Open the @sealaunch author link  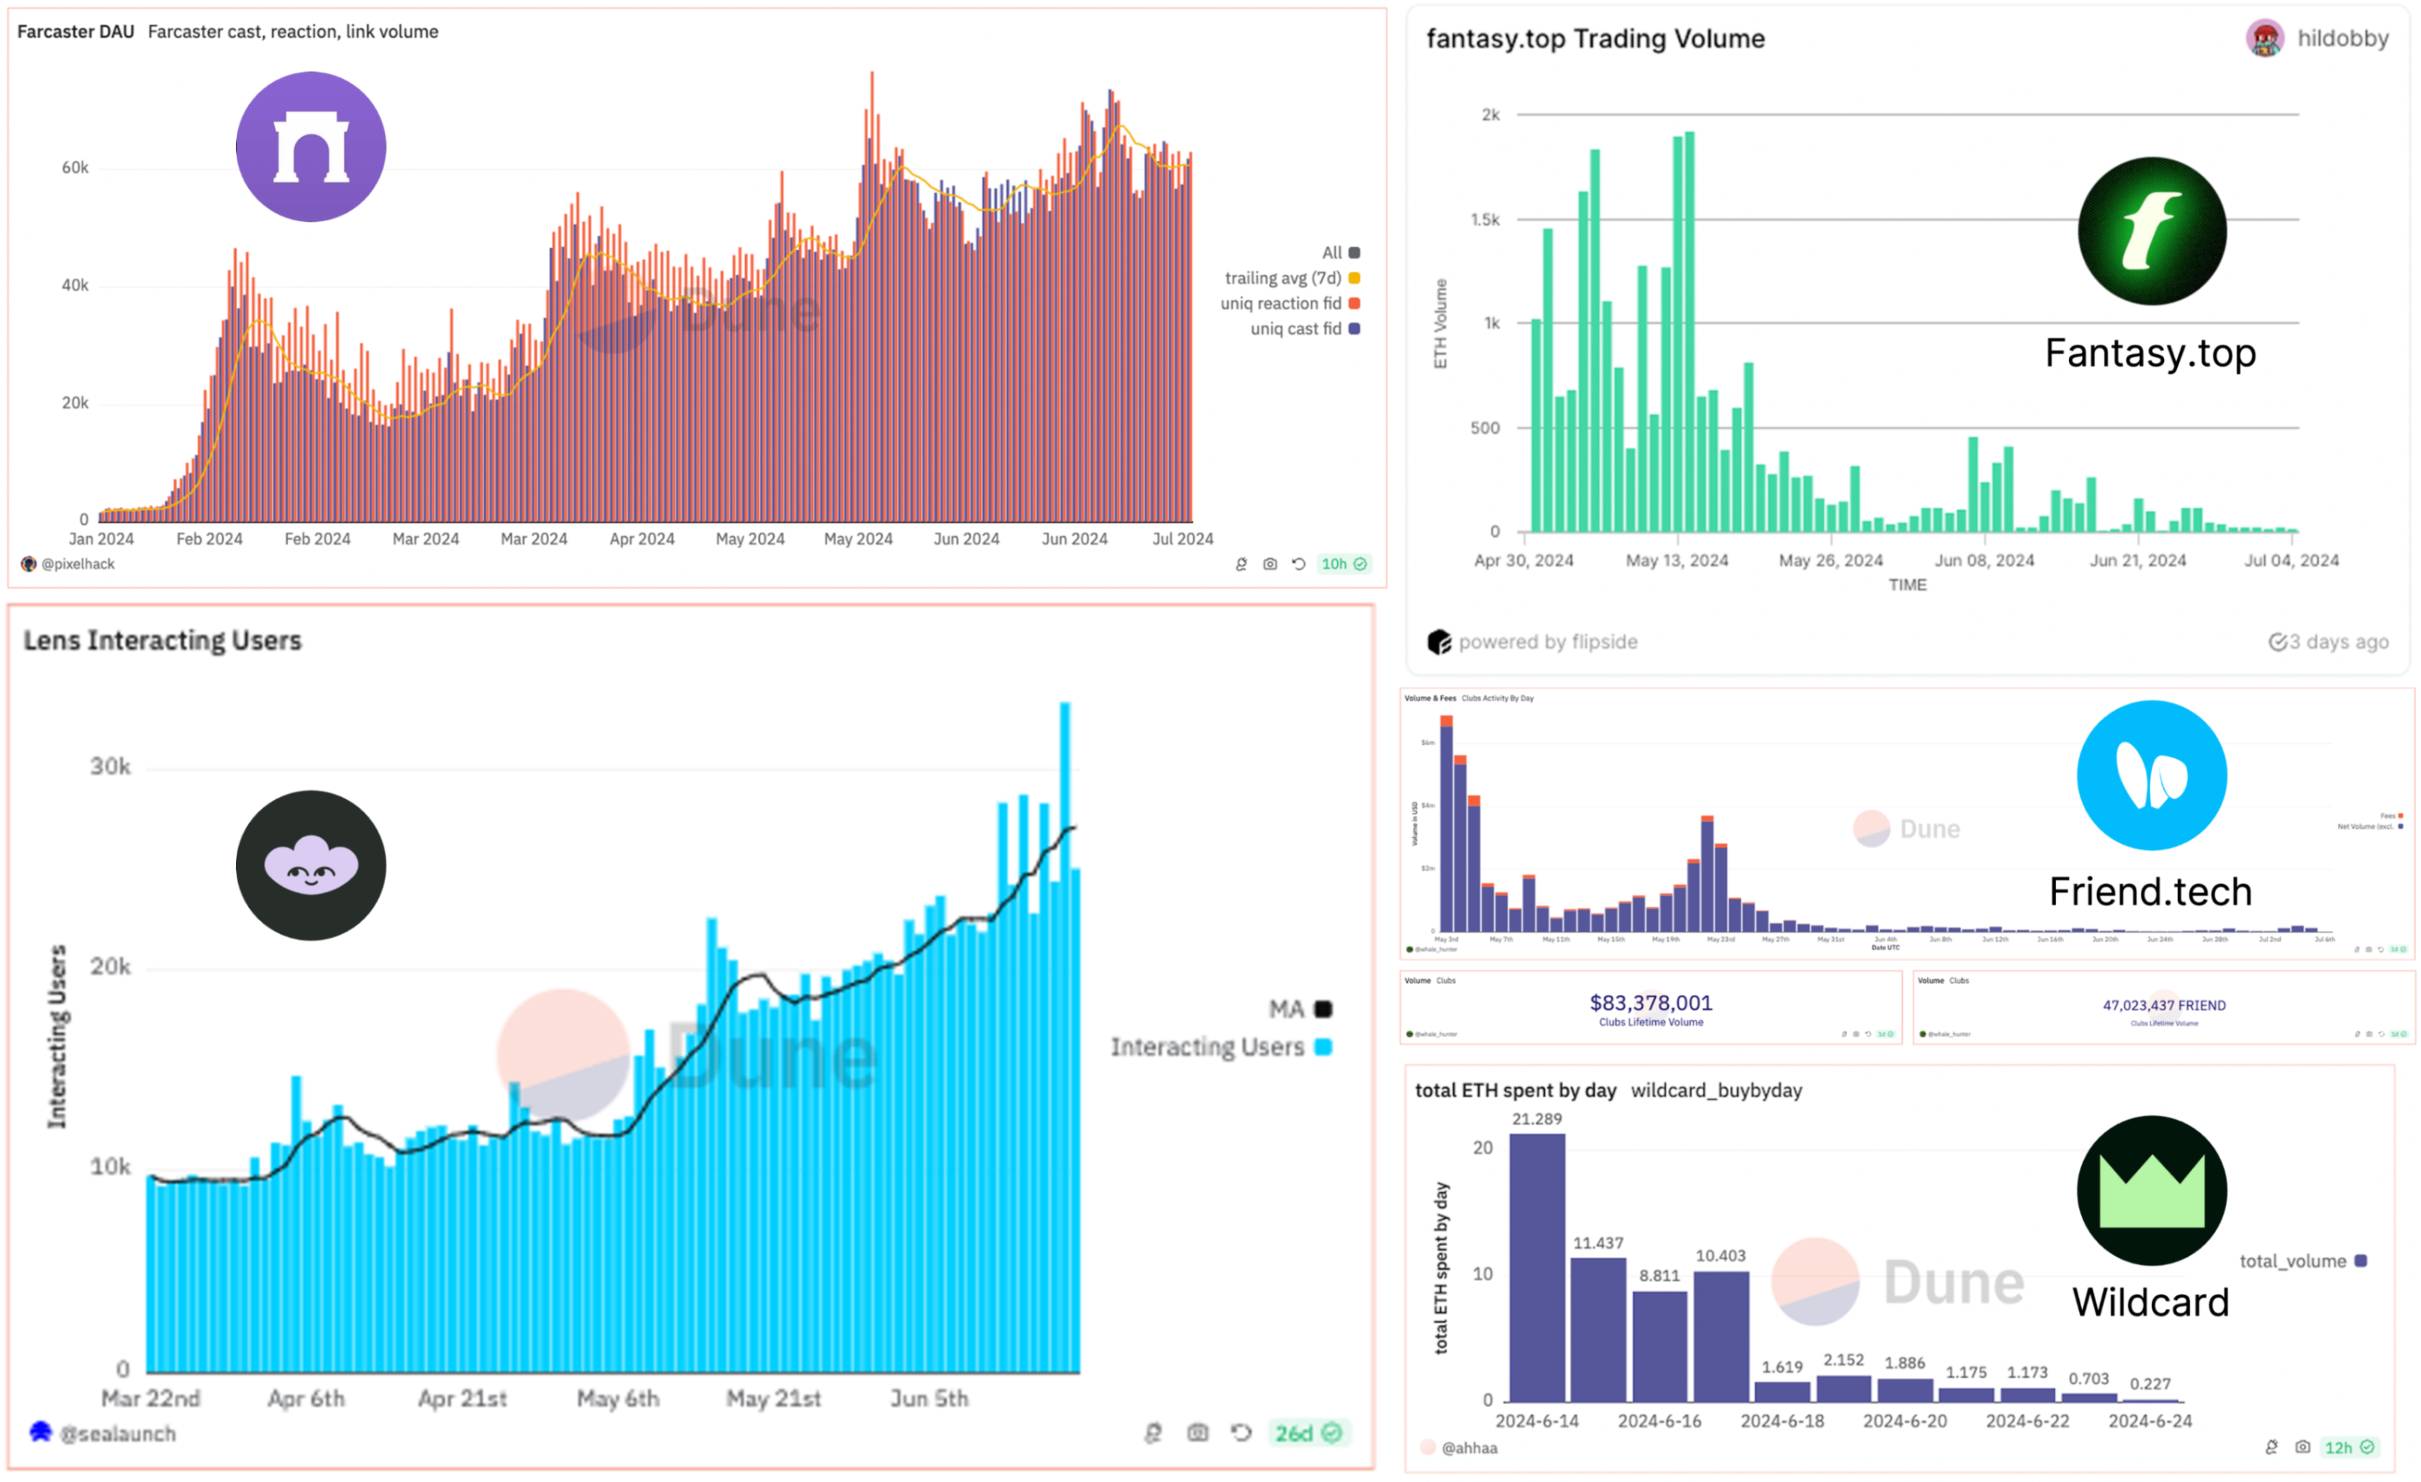(118, 1434)
